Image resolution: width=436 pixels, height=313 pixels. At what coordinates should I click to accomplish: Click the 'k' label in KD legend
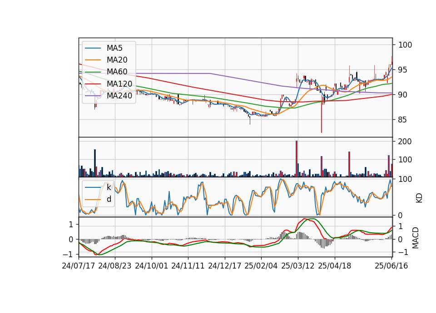click(109, 187)
